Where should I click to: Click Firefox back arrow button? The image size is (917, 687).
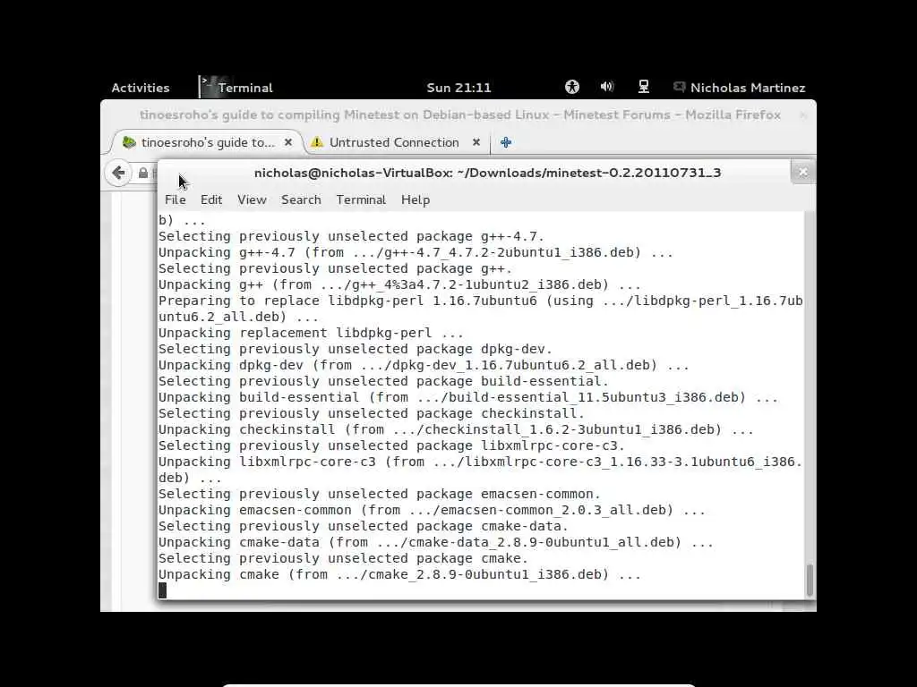[119, 173]
